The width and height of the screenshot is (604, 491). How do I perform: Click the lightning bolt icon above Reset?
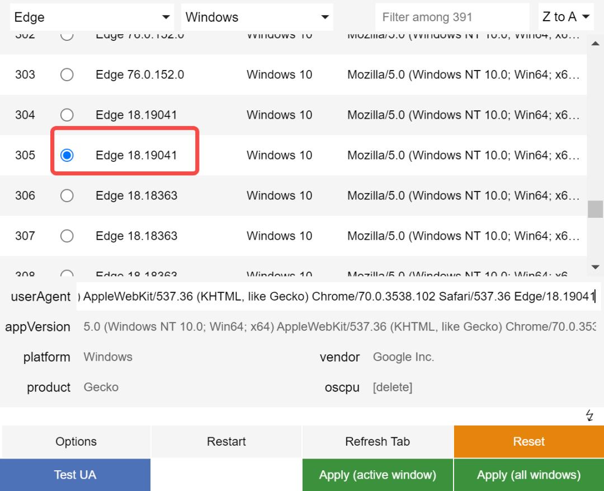pyautogui.click(x=589, y=415)
